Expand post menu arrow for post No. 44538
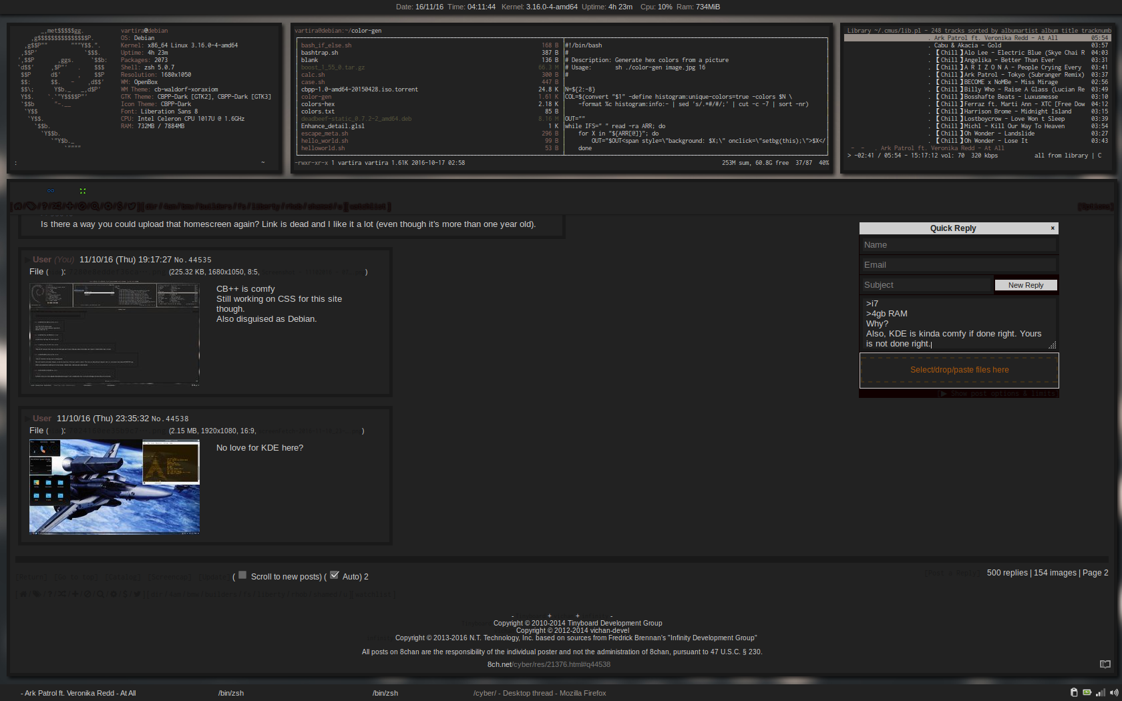 tap(27, 418)
